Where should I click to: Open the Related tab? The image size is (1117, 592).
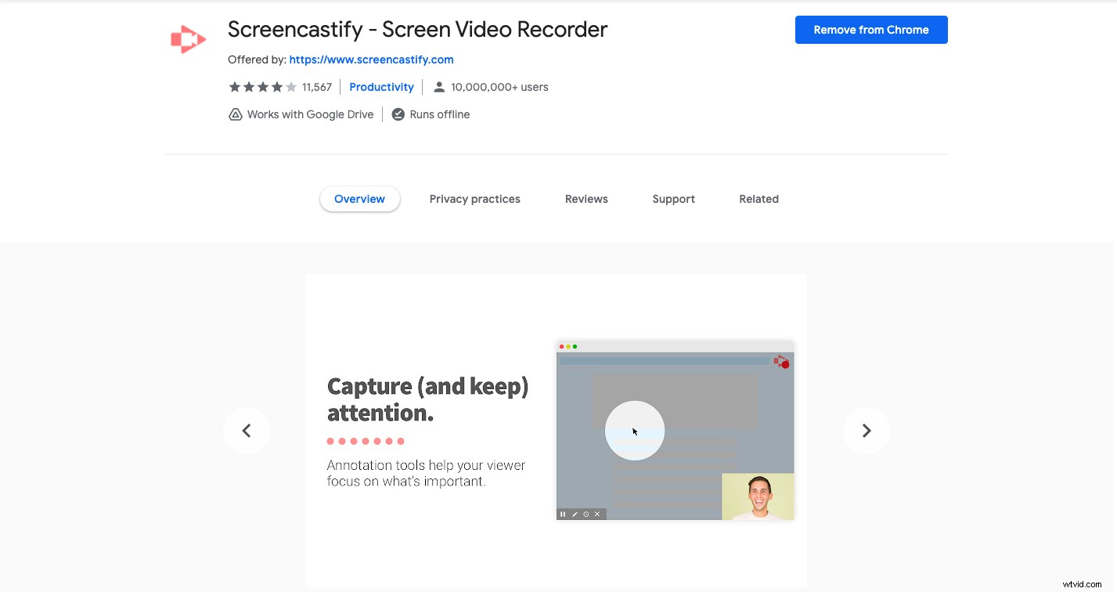coord(758,199)
